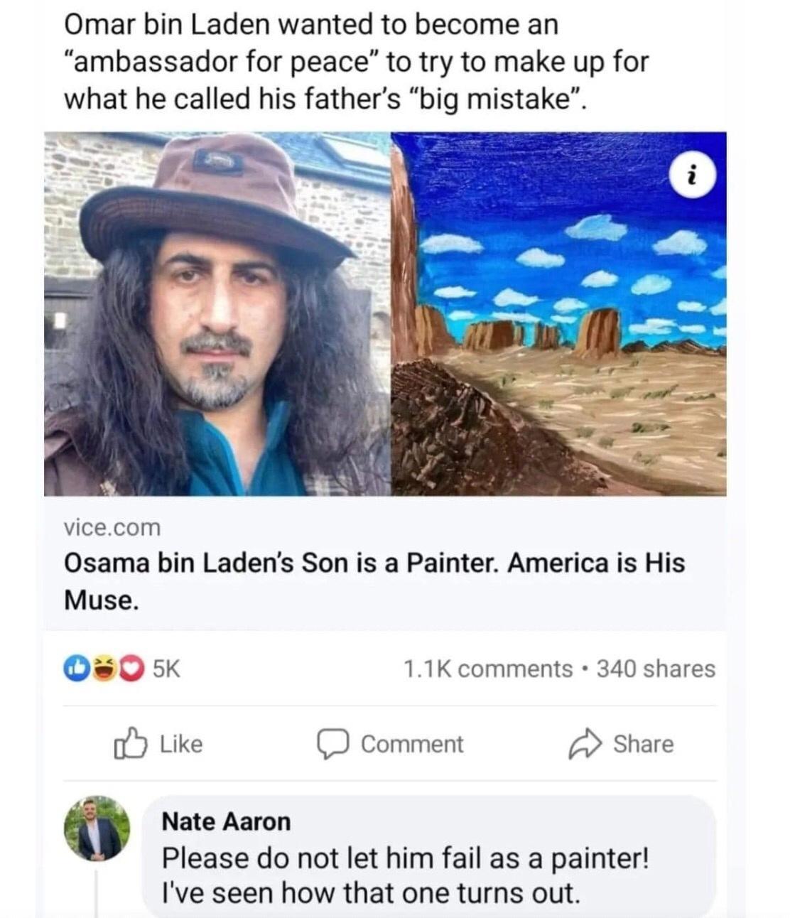Viewport: 790px width, 918px height.
Task: Select the desert landscape painting image
Action: pyautogui.click(x=561, y=313)
